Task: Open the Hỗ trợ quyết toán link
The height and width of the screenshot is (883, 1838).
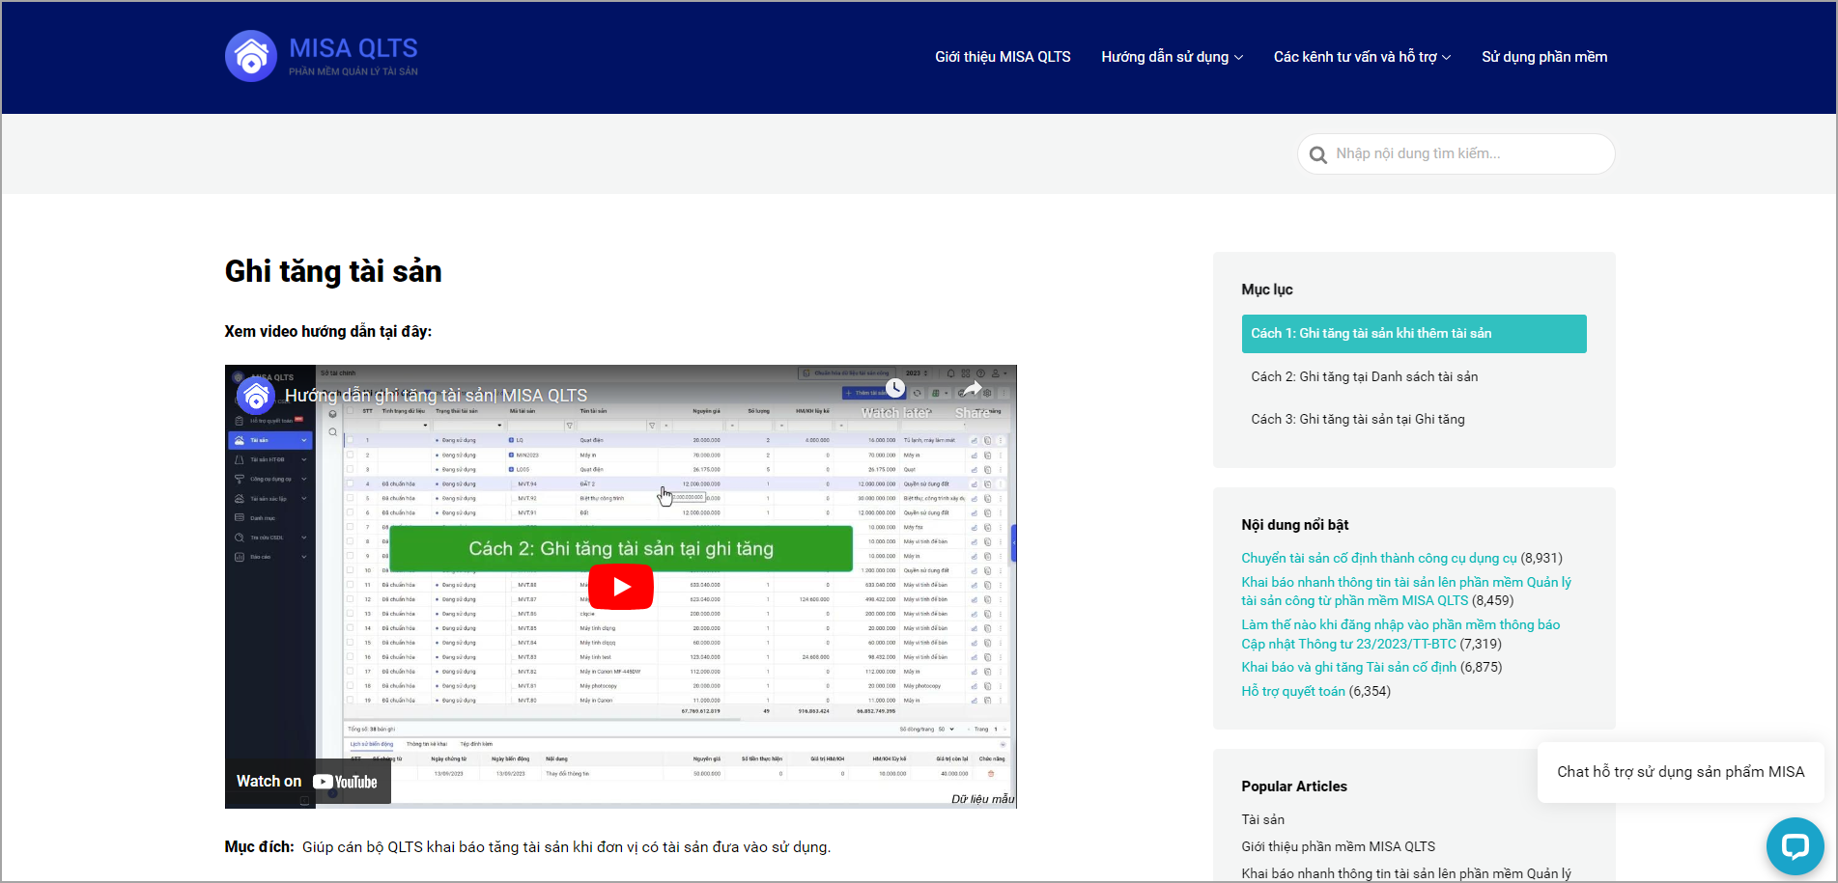Action: point(1292,691)
